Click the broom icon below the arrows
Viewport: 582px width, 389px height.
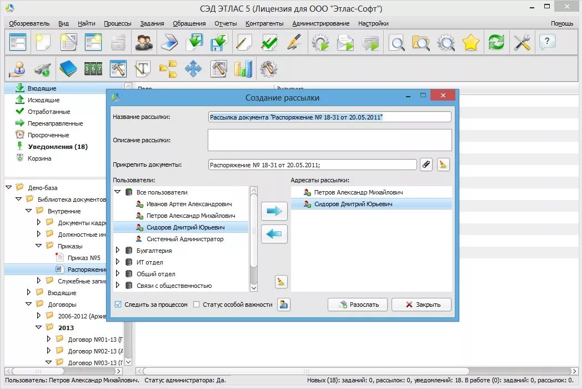(x=281, y=282)
